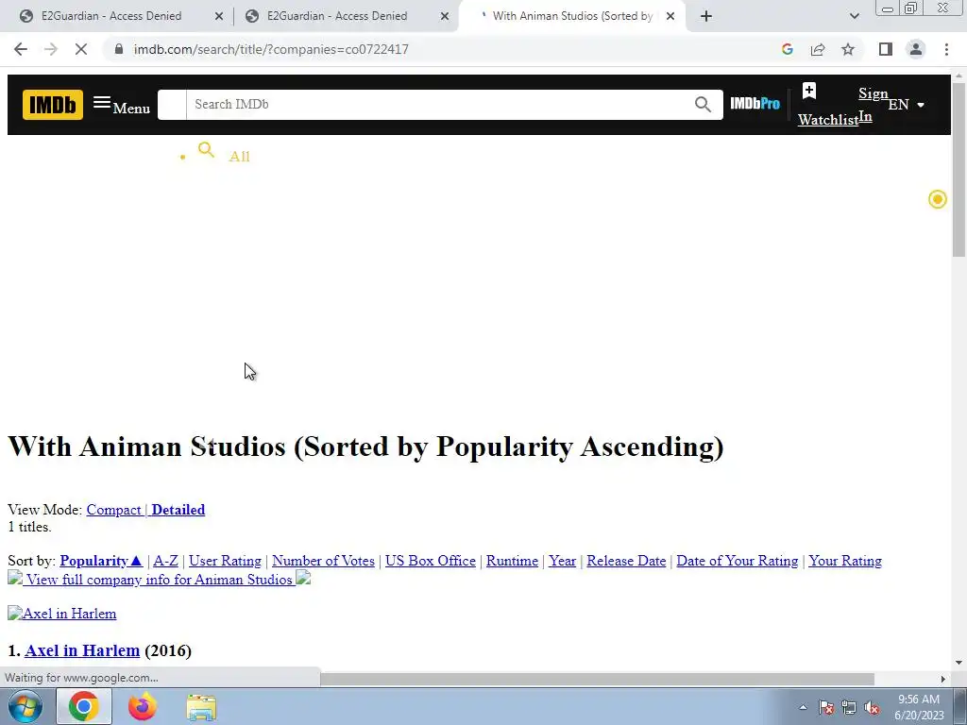This screenshot has width=967, height=725.
Task: Open Chrome three-dot menu
Action: pyautogui.click(x=946, y=49)
